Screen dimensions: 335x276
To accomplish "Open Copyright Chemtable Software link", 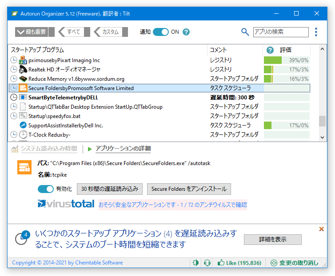I will [68, 263].
